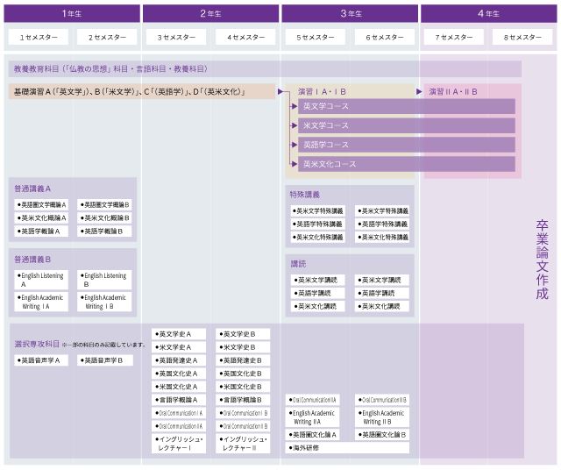561x470 pixels.
Task: Select the 7セメスター box
Action: point(454,37)
